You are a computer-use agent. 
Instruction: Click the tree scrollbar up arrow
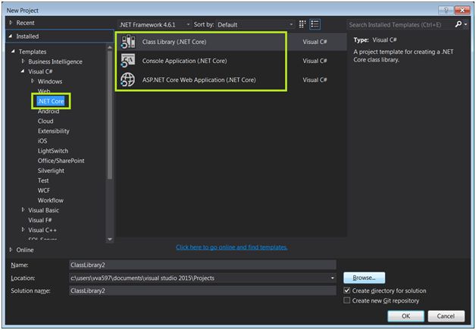coord(110,47)
